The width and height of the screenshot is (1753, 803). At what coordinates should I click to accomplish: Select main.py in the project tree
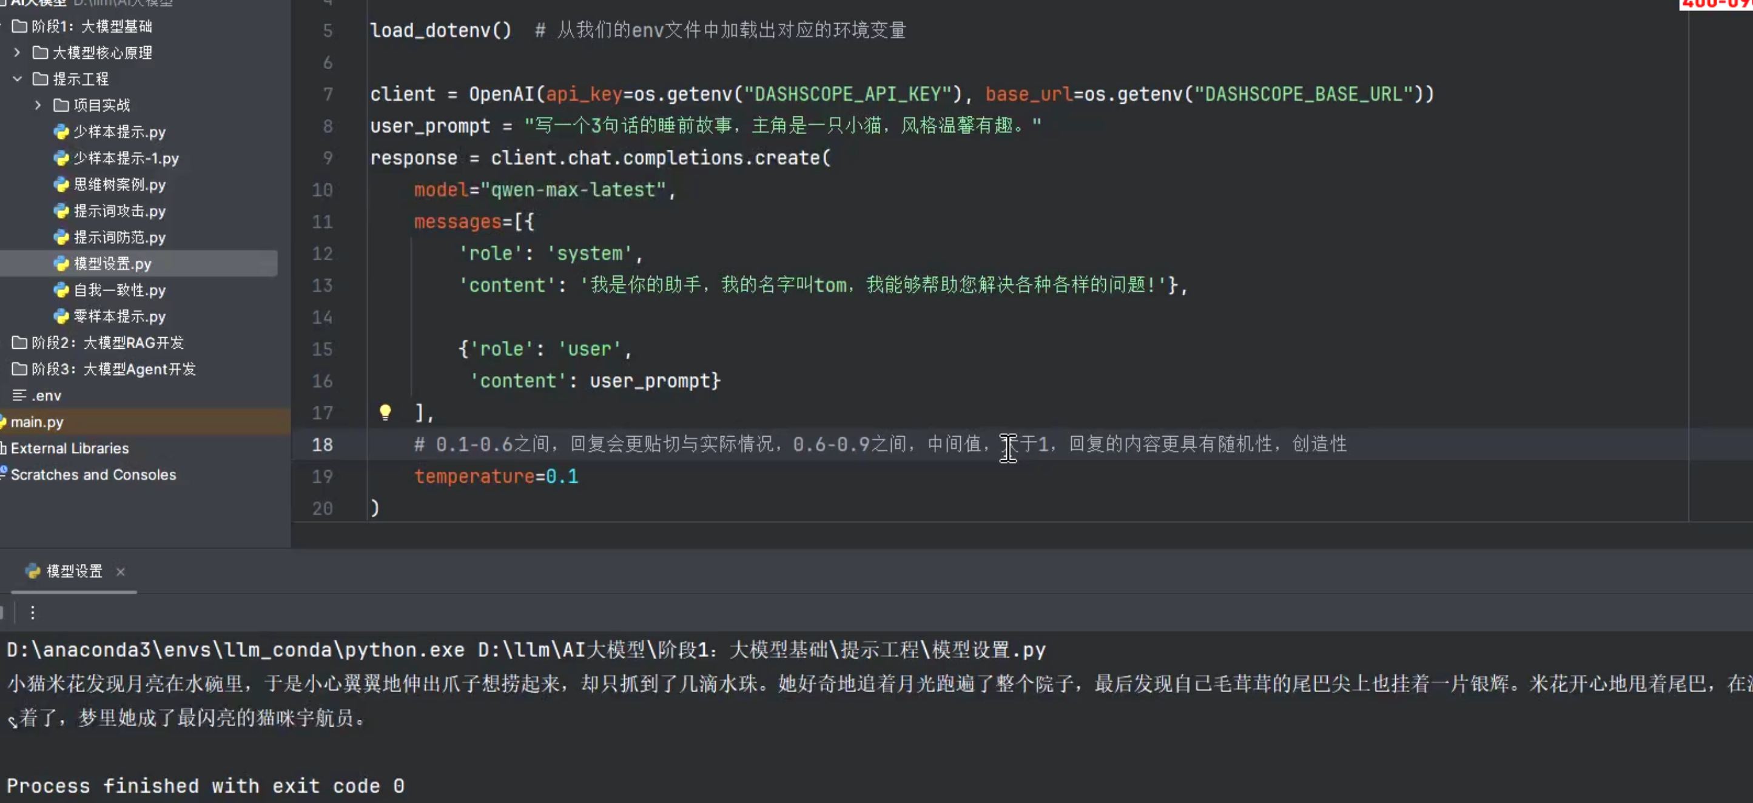coord(37,422)
